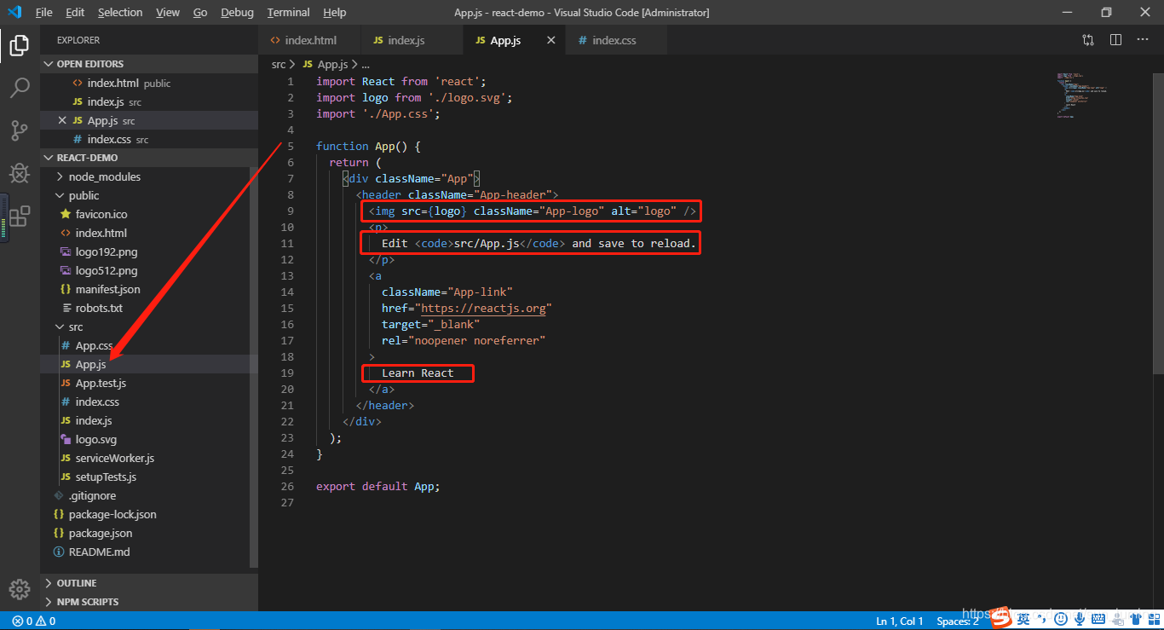Select index.html public in Open Editors

[x=149, y=83]
